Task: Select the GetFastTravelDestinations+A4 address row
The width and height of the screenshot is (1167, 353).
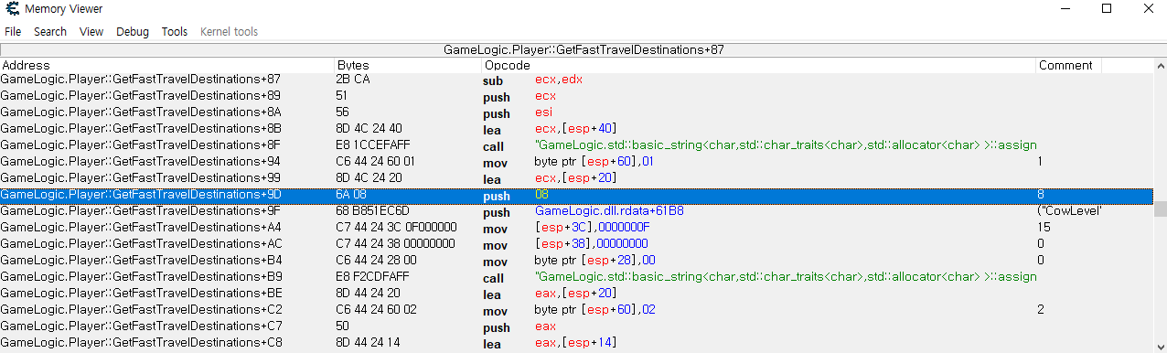Action: coord(576,228)
